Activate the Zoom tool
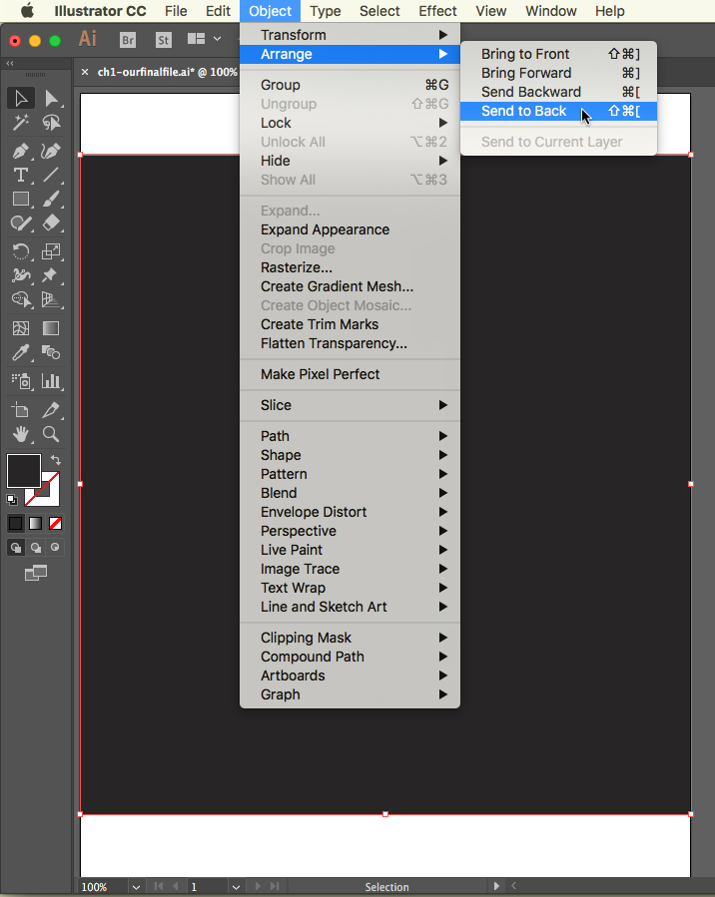This screenshot has width=715, height=897. tap(51, 434)
